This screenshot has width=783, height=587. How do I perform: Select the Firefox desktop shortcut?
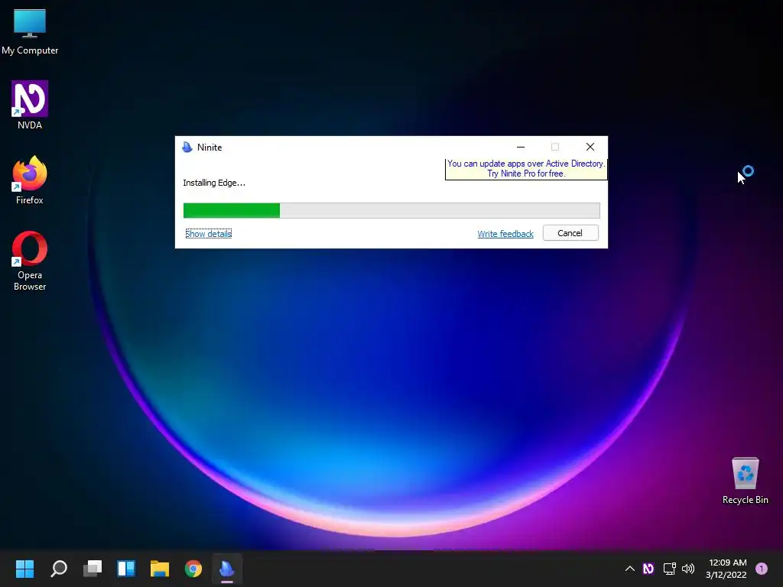[30, 180]
